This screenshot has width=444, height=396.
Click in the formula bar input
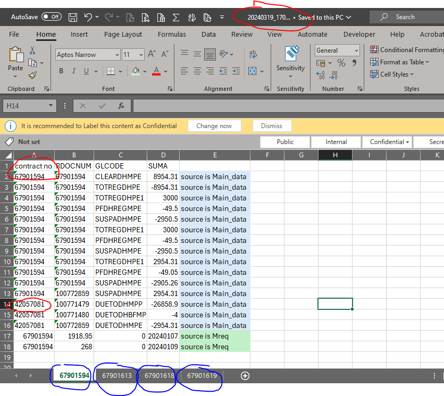288,106
